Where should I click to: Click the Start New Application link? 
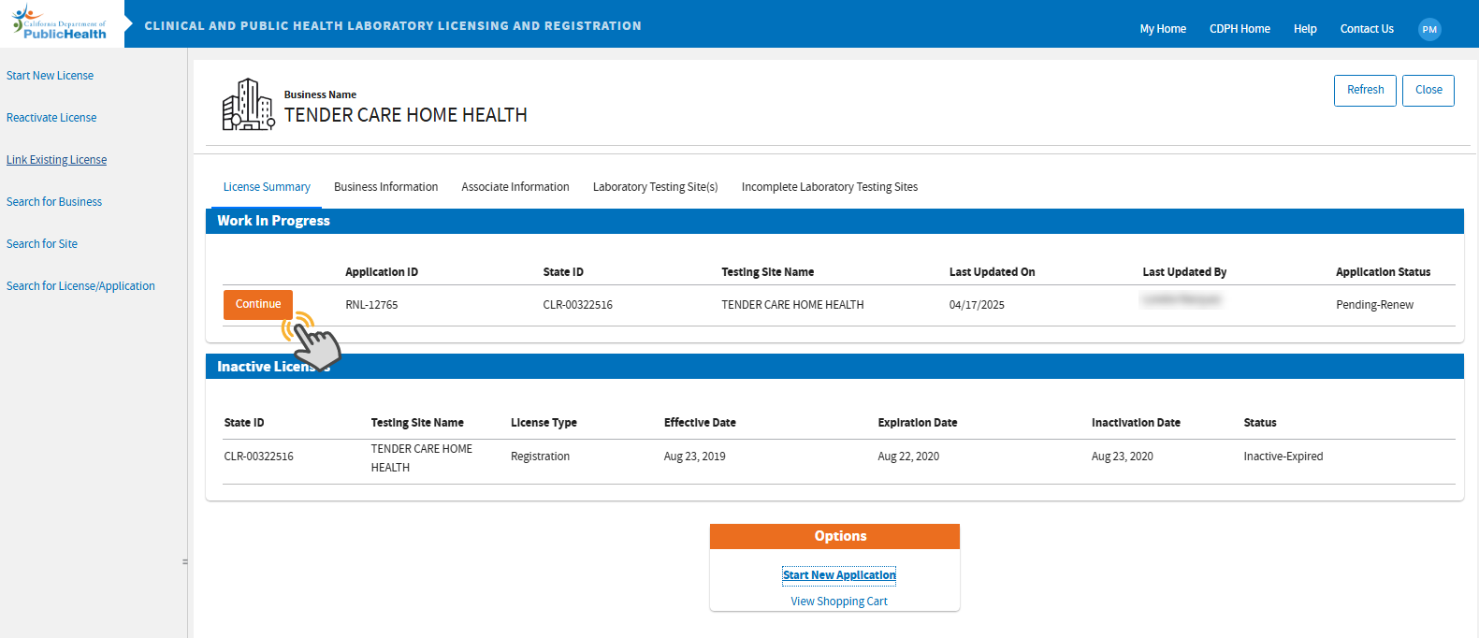[839, 575]
